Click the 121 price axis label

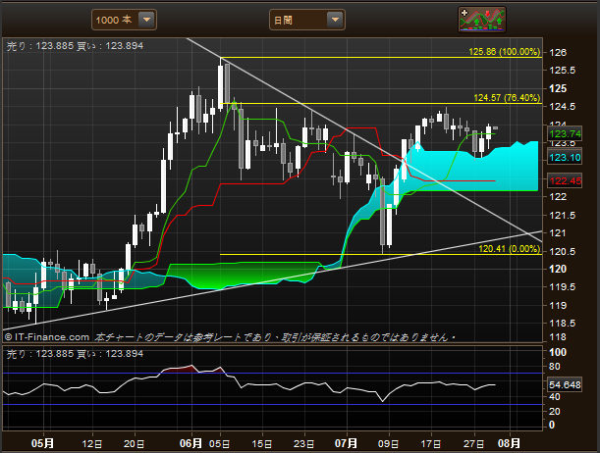[x=558, y=233]
